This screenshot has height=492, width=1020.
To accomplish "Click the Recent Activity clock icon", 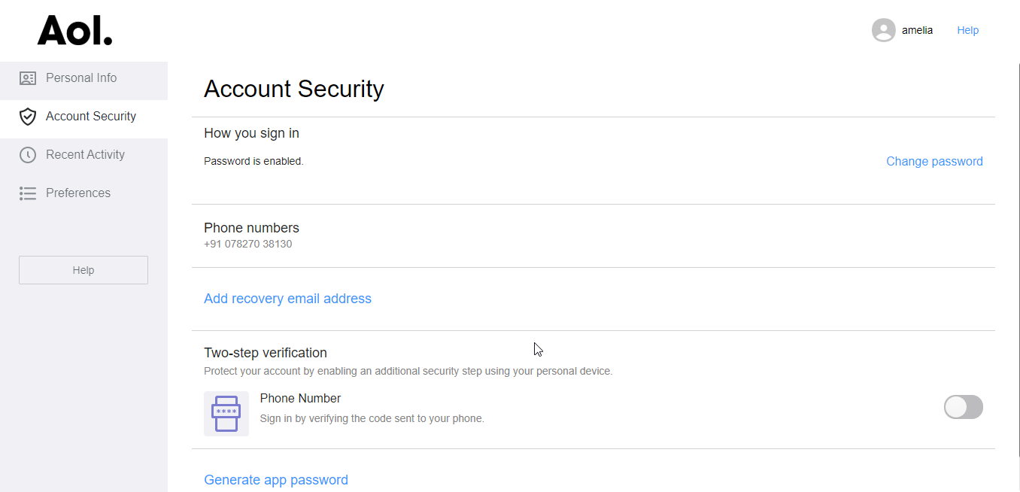I will pyautogui.click(x=28, y=155).
